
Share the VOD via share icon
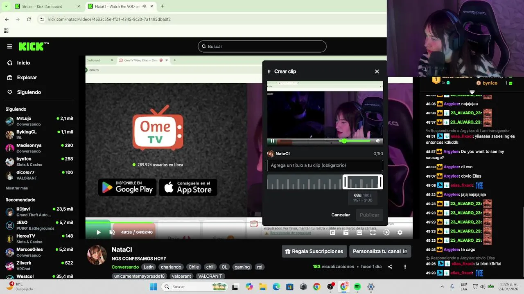click(390, 267)
